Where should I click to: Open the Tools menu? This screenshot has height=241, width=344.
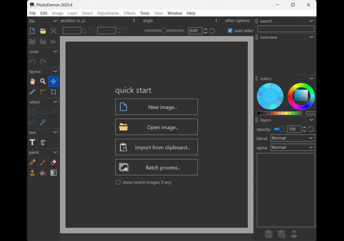(145, 13)
